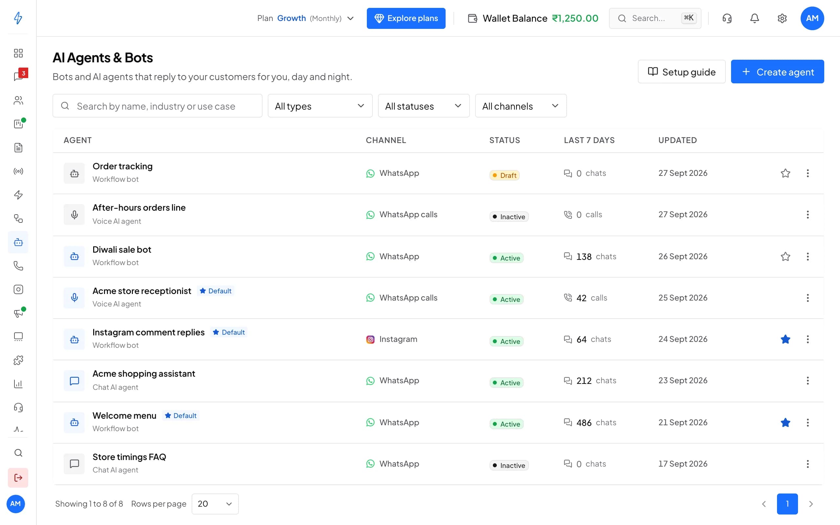
Task: Expand the All statuses filter
Action: click(x=424, y=106)
